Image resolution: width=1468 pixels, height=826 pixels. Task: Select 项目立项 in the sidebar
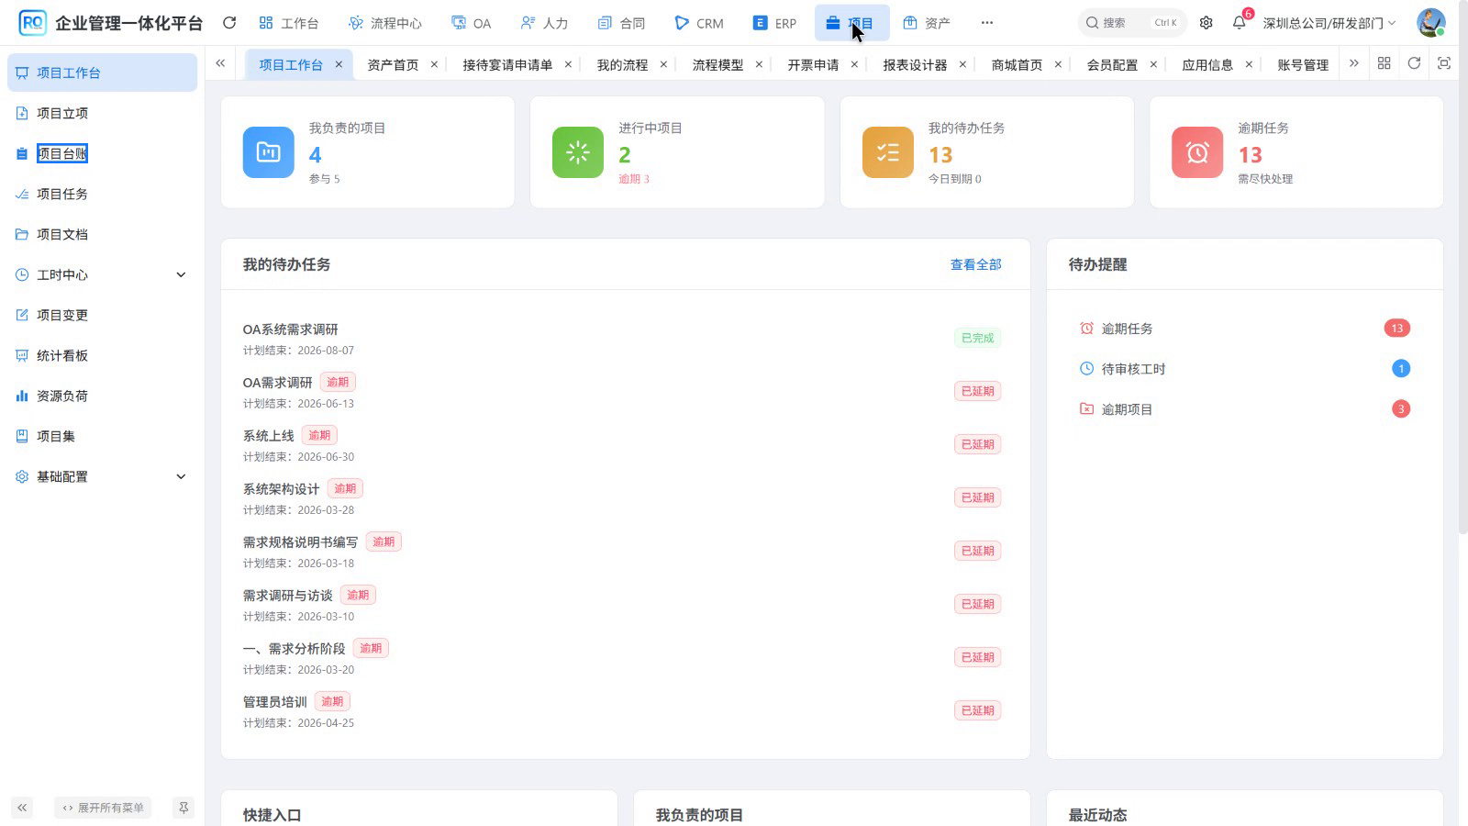pyautogui.click(x=102, y=113)
